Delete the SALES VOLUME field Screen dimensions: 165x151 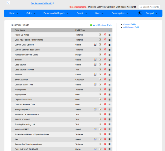[x=105, y=119]
